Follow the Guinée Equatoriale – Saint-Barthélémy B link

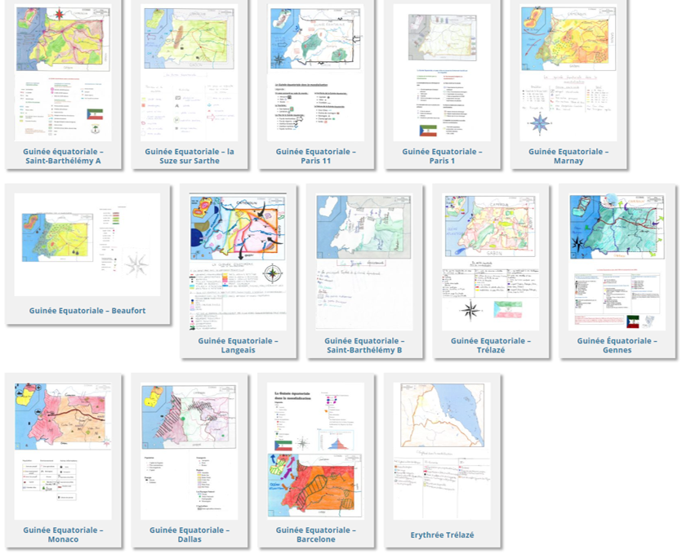coord(364,345)
